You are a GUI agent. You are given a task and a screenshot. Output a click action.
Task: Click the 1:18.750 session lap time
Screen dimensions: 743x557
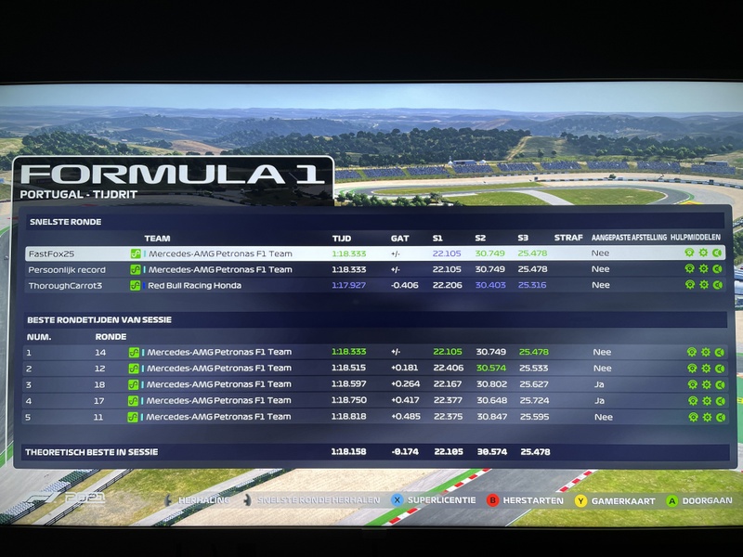[x=349, y=400]
